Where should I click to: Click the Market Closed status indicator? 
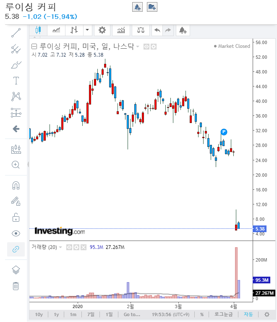[232, 46]
